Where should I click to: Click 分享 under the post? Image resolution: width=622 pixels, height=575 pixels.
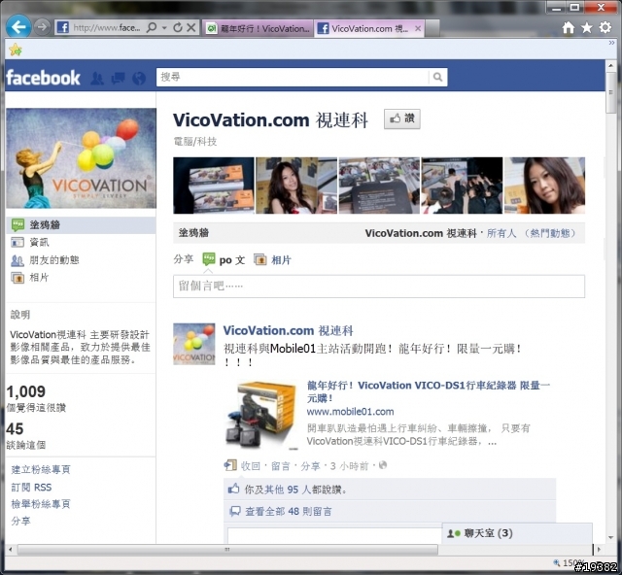[310, 466]
